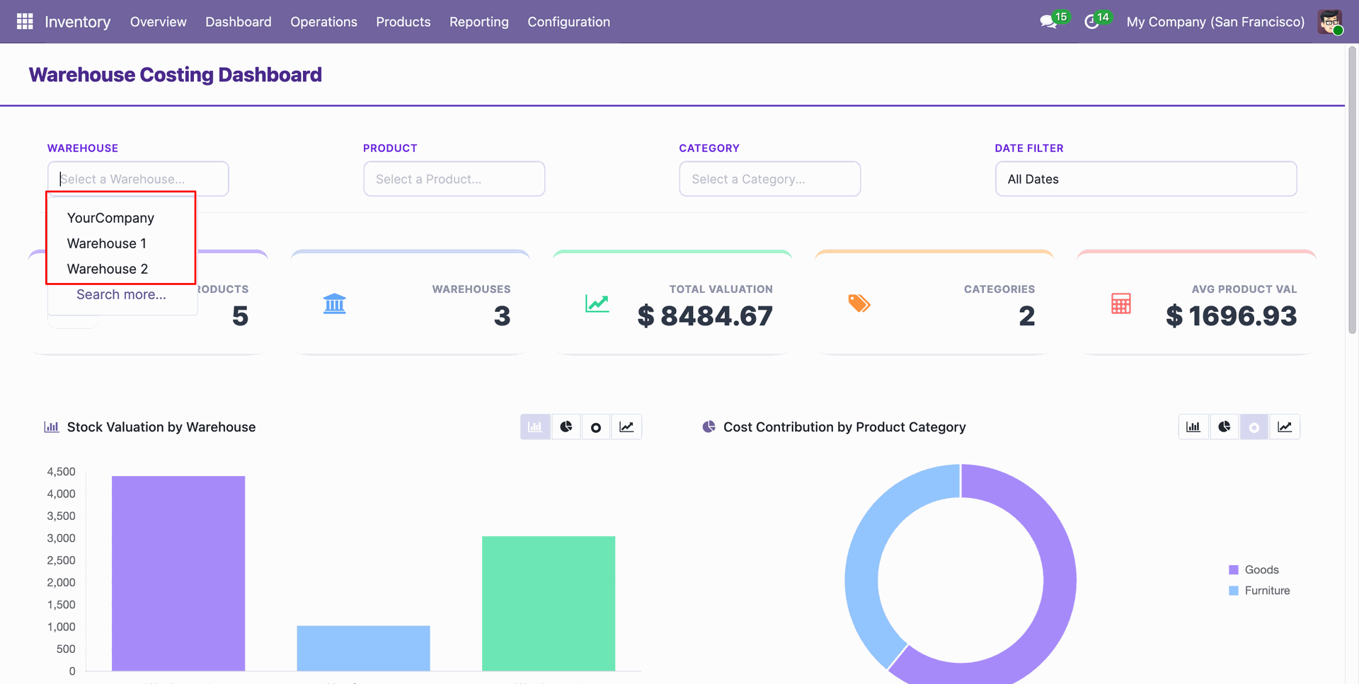Open the Overview menu
Viewport: 1359px width, 684px height.
(x=158, y=22)
